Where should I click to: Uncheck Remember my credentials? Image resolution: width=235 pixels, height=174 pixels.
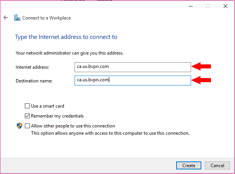click(x=27, y=116)
